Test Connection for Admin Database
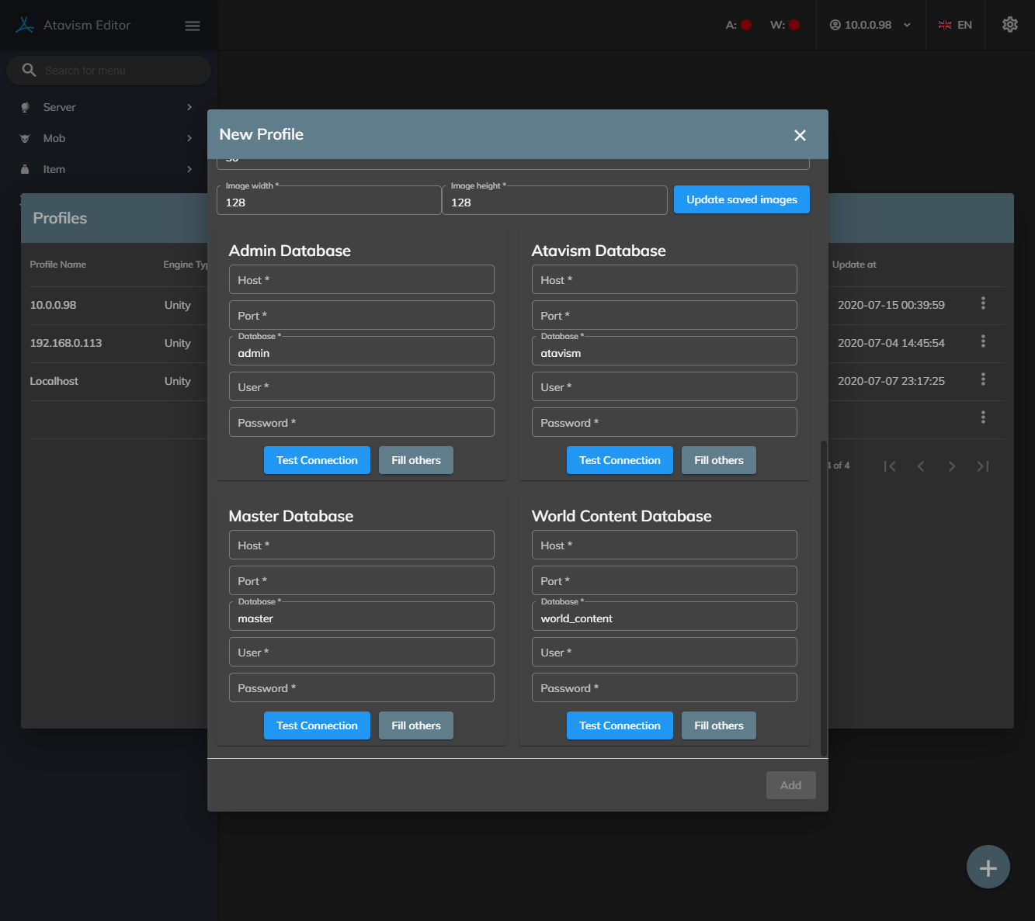This screenshot has width=1035, height=921. click(x=317, y=460)
